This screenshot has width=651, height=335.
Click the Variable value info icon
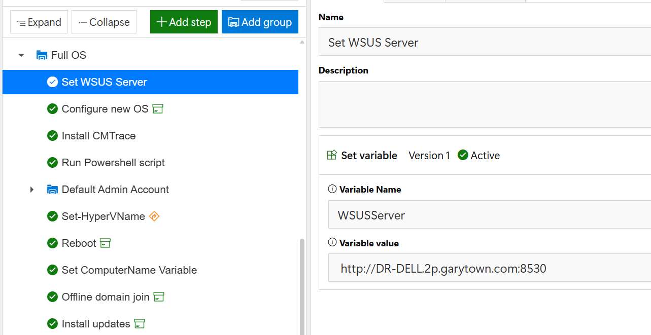pos(332,243)
